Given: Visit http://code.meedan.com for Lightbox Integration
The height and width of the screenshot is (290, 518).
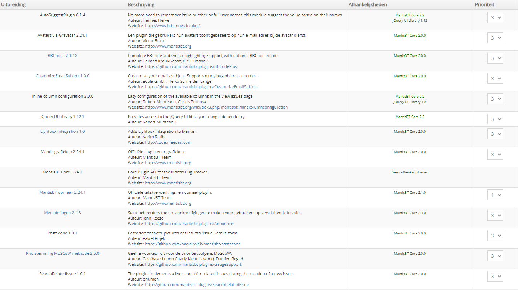Looking at the screenshot, I should 168,142.
